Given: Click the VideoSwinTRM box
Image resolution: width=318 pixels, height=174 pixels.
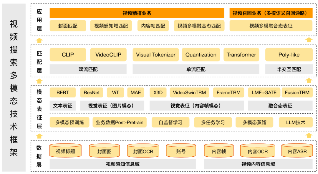Looking at the screenshot, I should [x=189, y=93].
